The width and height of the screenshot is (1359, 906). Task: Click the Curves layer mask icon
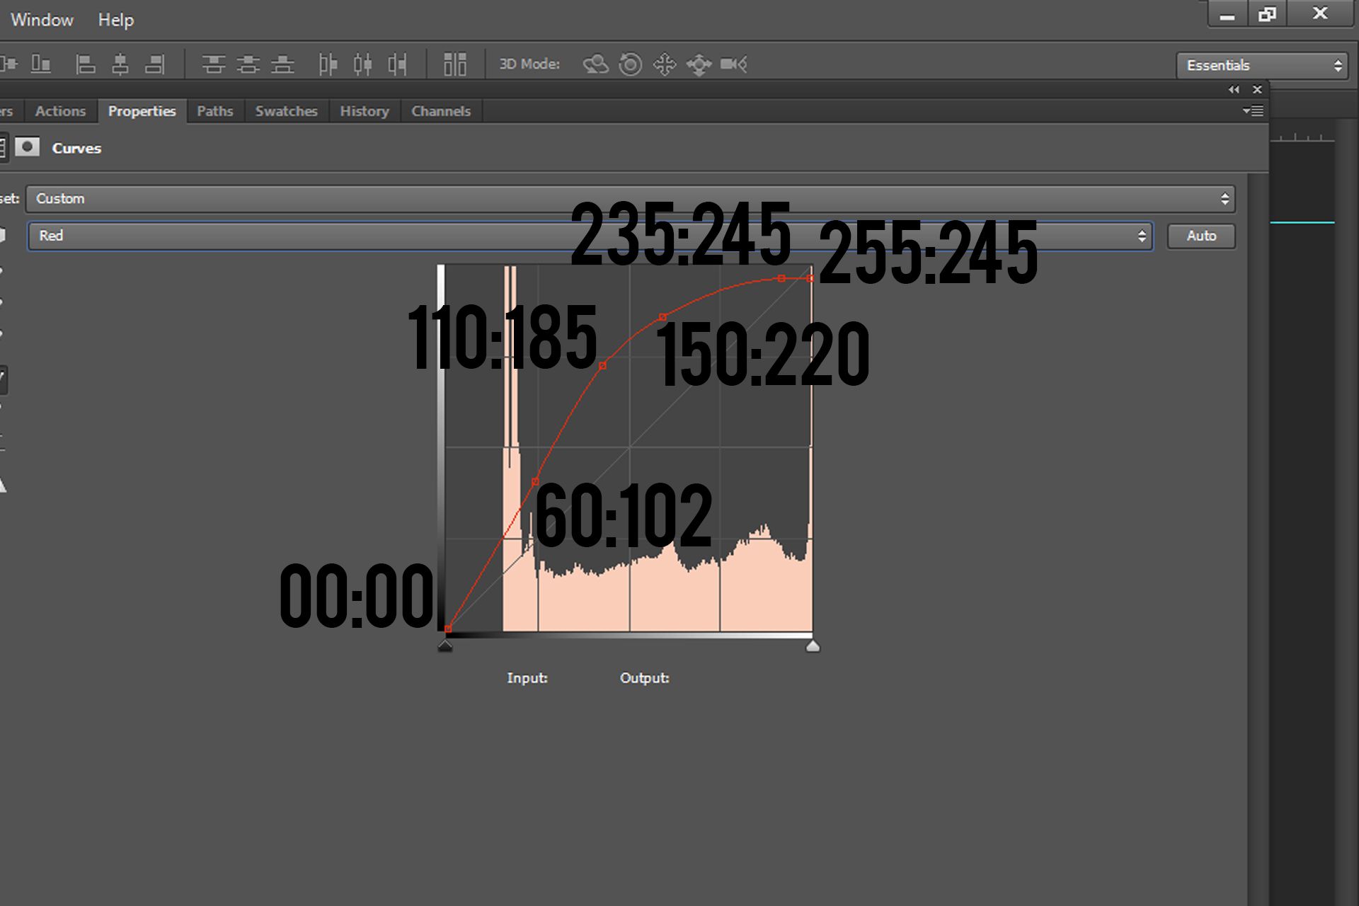[x=28, y=147]
